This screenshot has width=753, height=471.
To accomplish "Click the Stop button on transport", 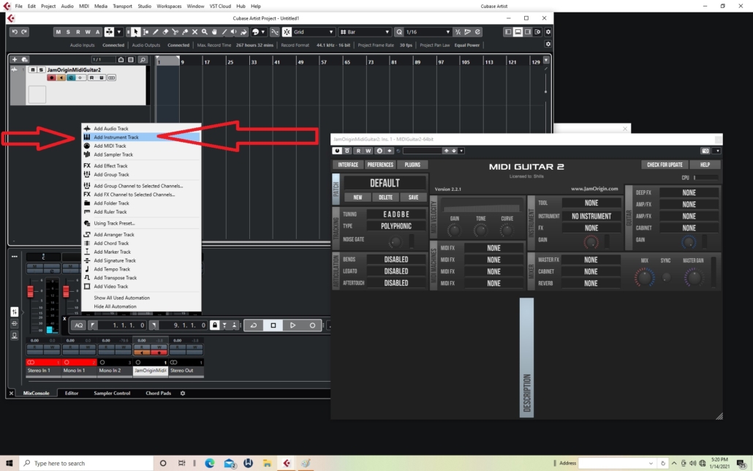I will (x=273, y=325).
